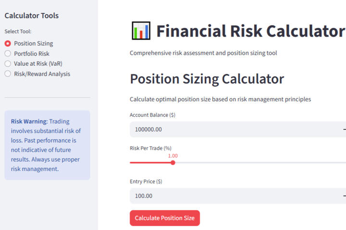
Task: Click the Position Sizing Calculator heading
Action: point(207,79)
